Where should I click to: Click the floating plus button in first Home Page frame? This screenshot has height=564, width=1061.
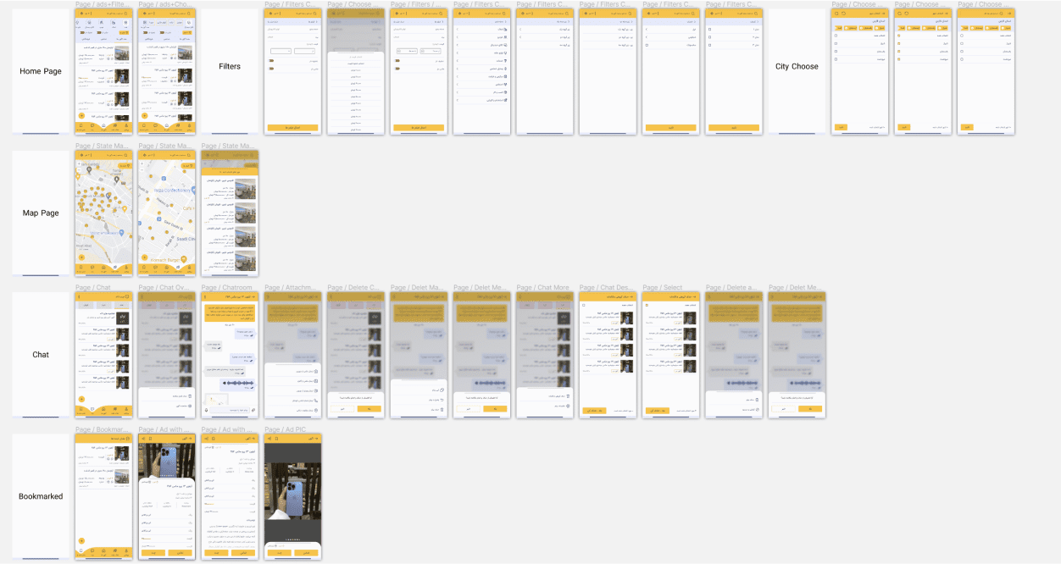pos(81,114)
